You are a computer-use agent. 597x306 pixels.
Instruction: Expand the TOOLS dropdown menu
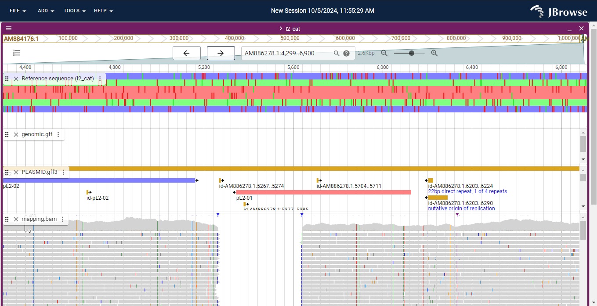click(75, 11)
